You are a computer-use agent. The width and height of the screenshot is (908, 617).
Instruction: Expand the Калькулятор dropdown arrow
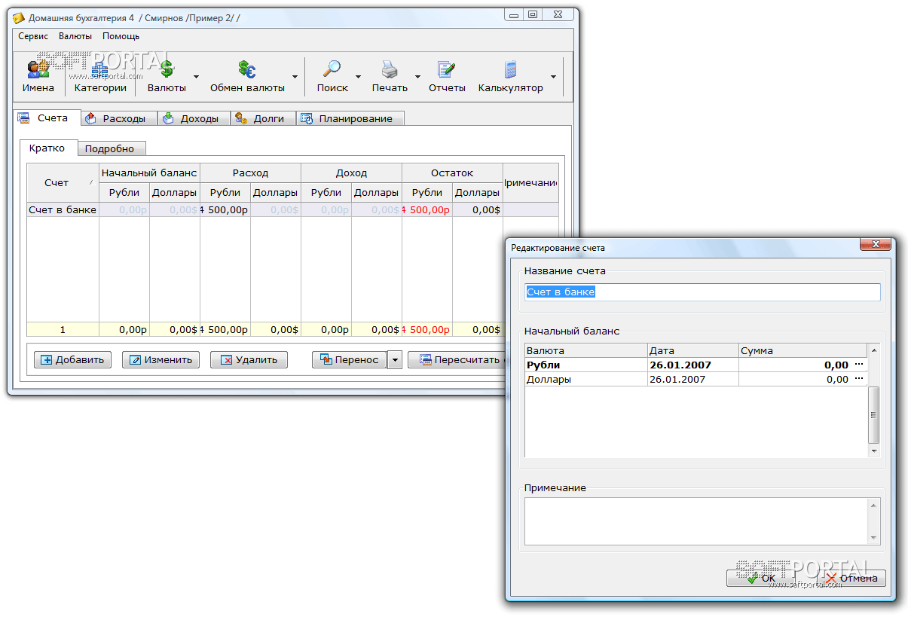click(x=553, y=77)
